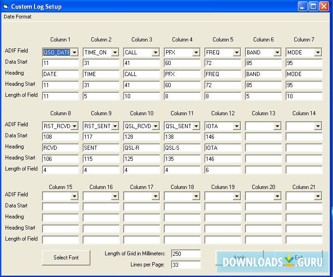Expand the RST_SENT dropdown in Column 9
Image resolution: width=333 pixels, height=277 pixels.
[115, 126]
